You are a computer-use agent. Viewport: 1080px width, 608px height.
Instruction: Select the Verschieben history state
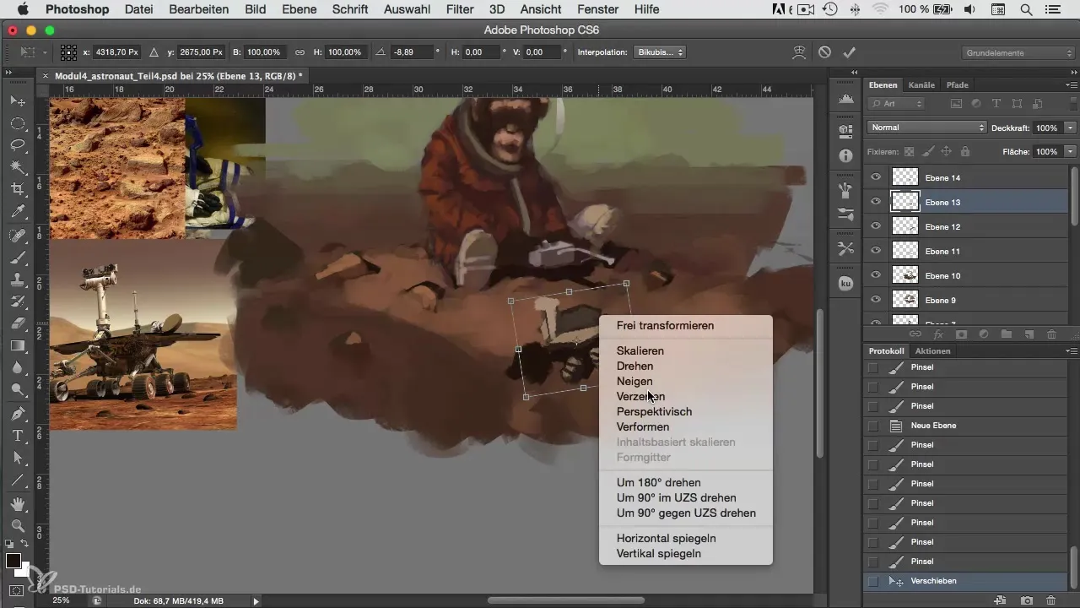pyautogui.click(x=966, y=581)
